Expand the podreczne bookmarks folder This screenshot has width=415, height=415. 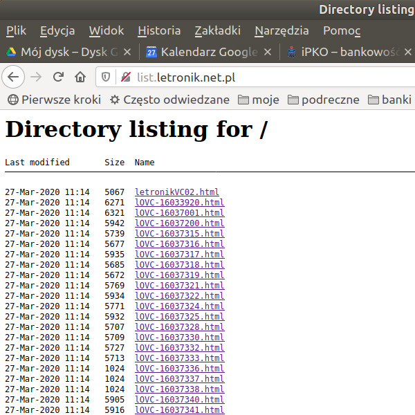(x=324, y=100)
